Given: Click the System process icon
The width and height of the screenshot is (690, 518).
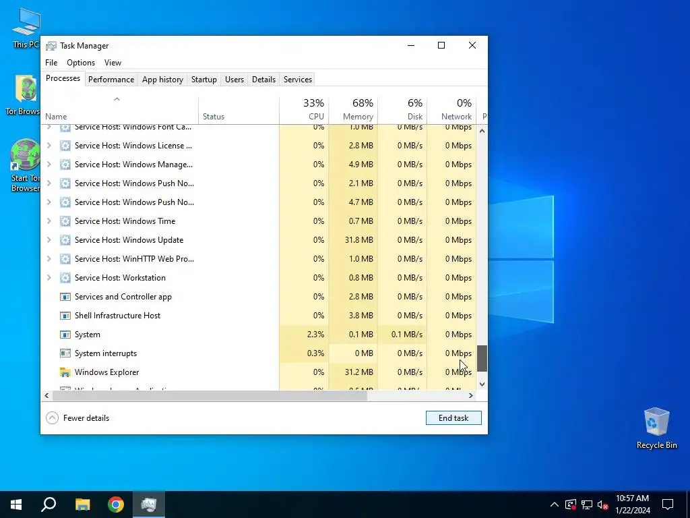Looking at the screenshot, I should [65, 335].
